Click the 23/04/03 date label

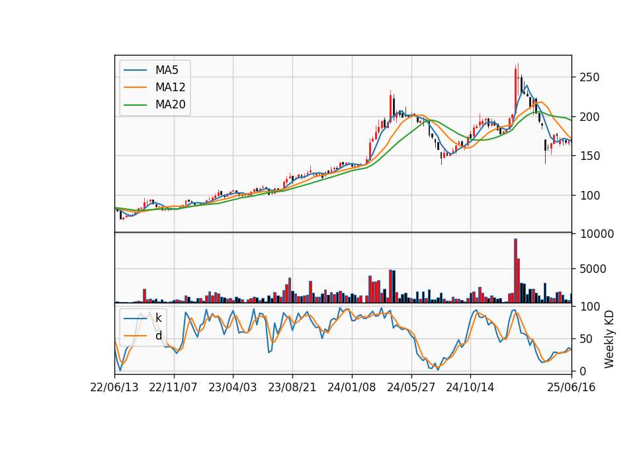(x=232, y=387)
